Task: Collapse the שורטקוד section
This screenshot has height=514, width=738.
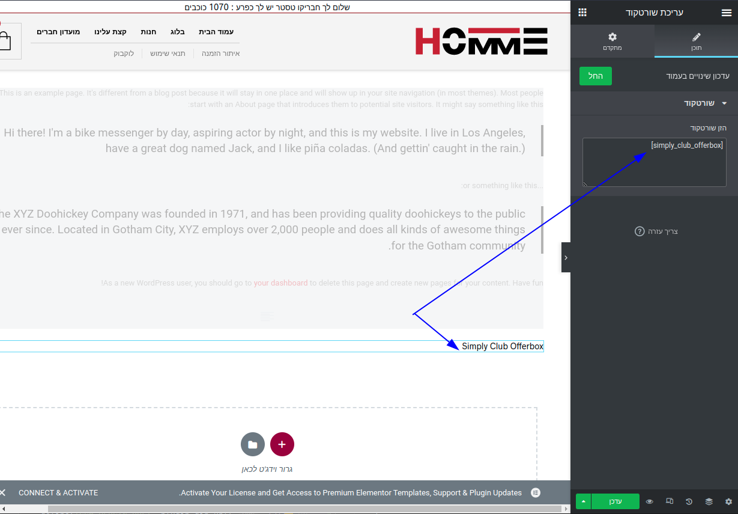Action: (x=724, y=103)
